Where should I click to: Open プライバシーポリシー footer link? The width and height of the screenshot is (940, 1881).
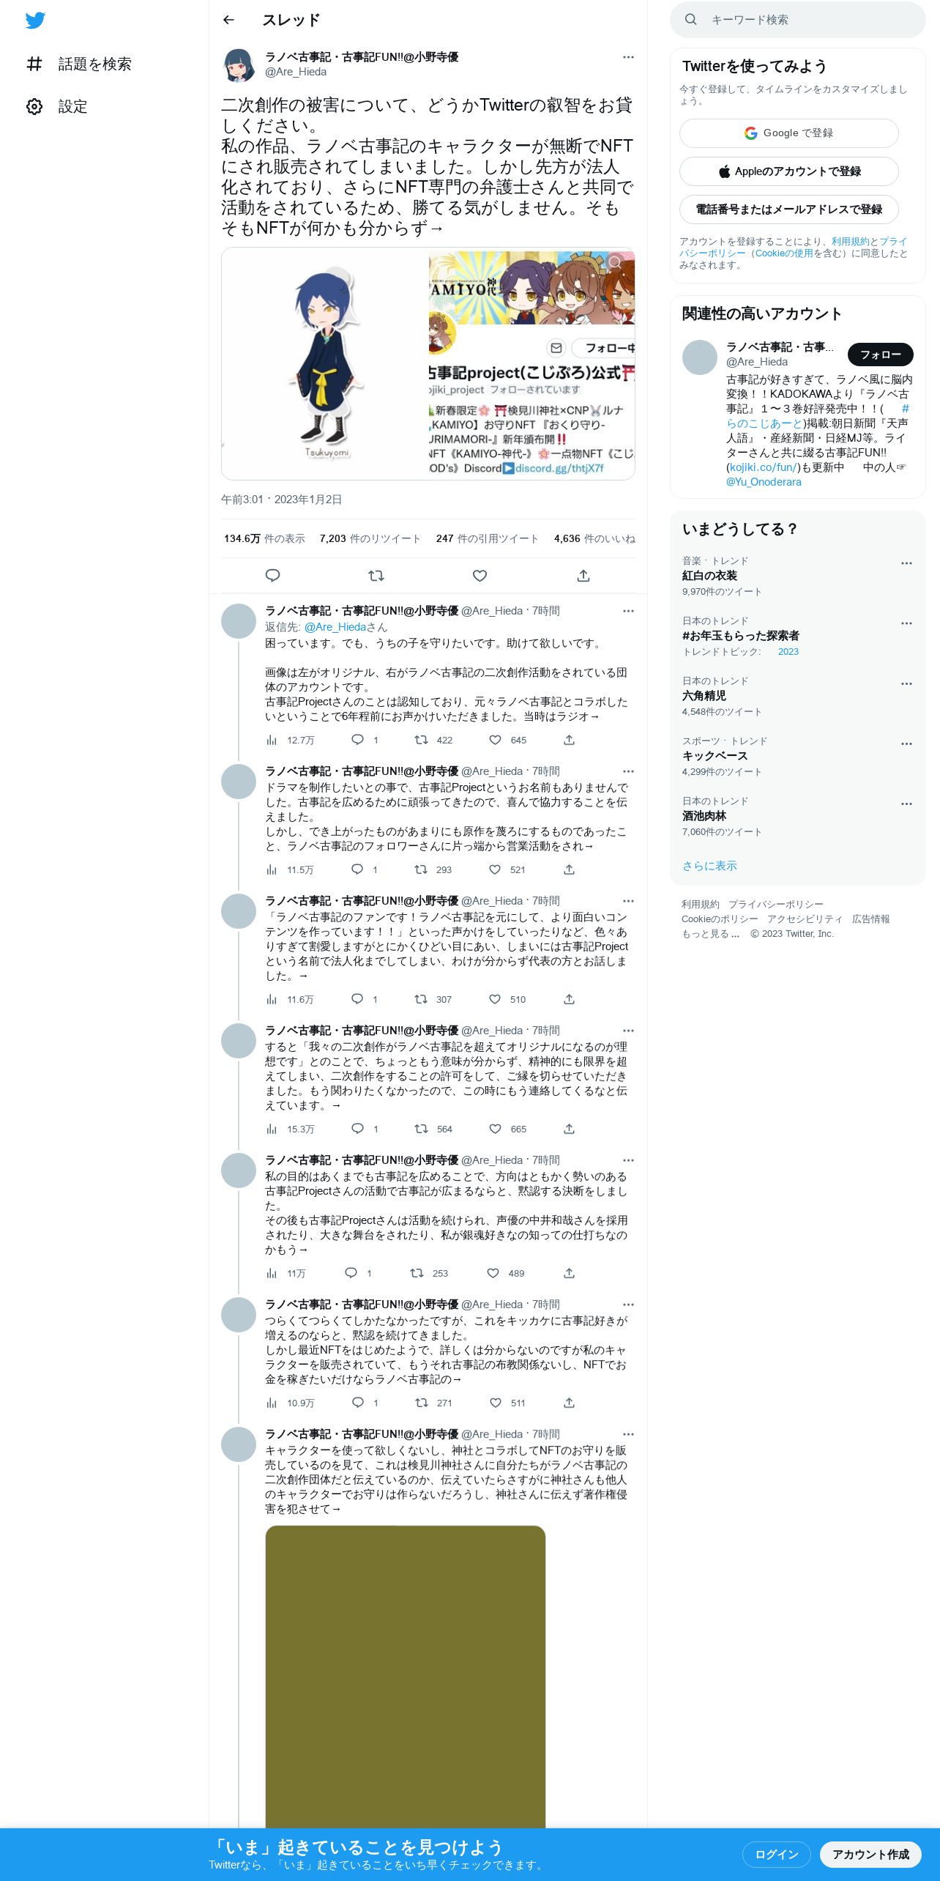click(775, 905)
